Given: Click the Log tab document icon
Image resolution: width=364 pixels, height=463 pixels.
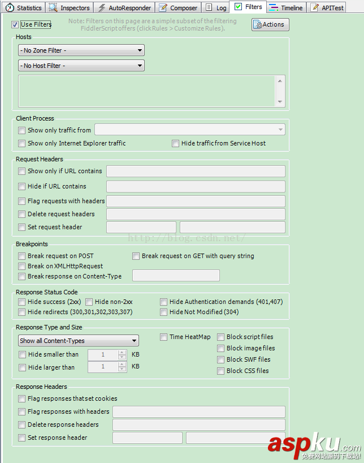Looking at the screenshot, I should click(209, 7).
